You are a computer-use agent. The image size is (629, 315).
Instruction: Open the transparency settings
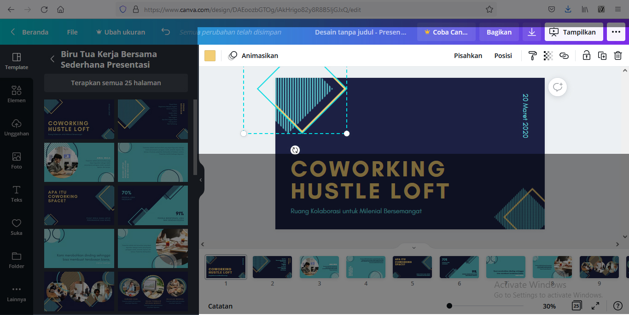click(548, 55)
